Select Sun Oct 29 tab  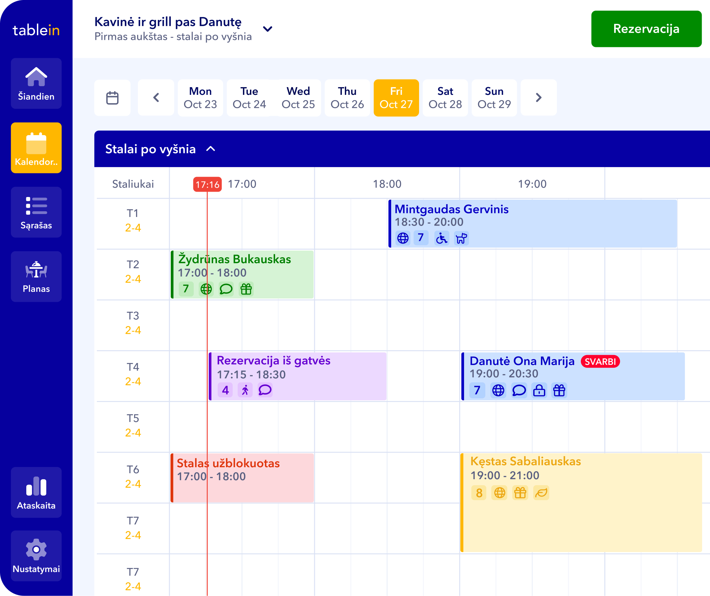494,98
